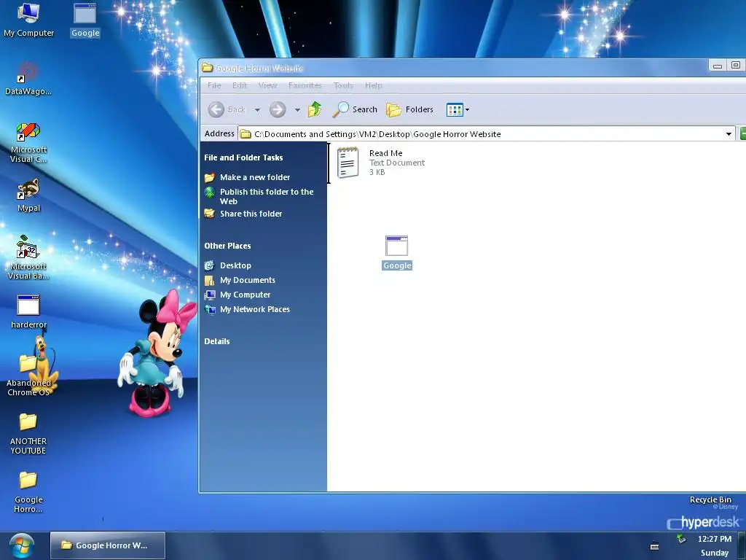Toggle the Folders pane

point(409,109)
